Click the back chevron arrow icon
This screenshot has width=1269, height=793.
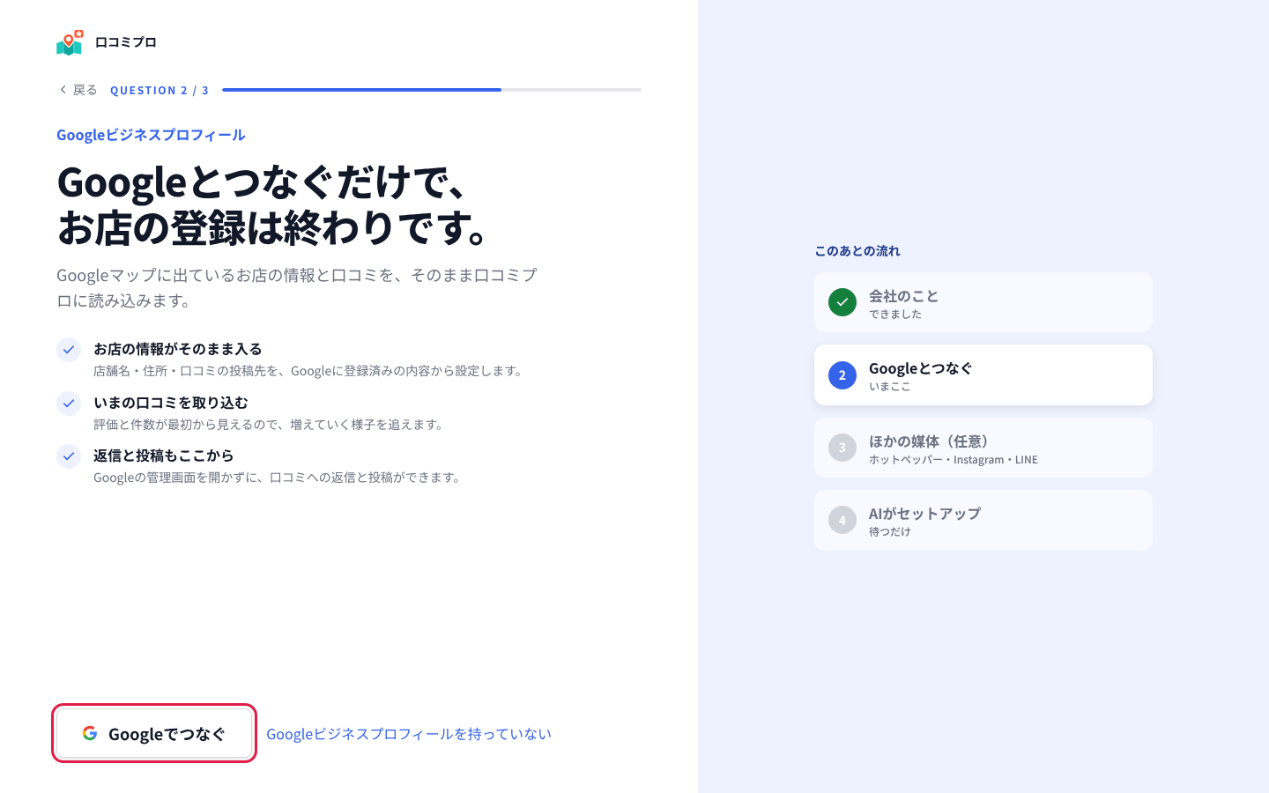point(63,90)
